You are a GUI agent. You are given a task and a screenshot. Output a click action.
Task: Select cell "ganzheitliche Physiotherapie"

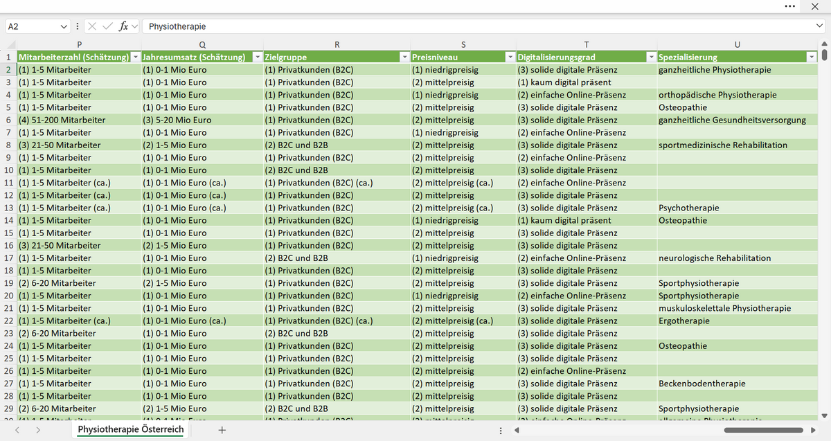tap(737, 70)
